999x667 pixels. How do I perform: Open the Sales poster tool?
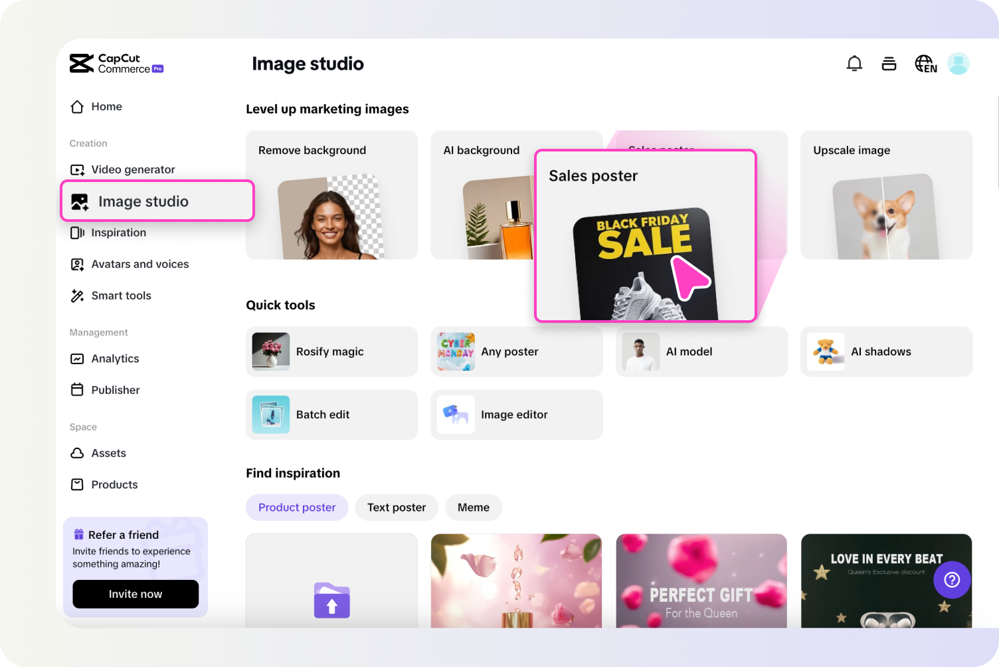tap(645, 236)
